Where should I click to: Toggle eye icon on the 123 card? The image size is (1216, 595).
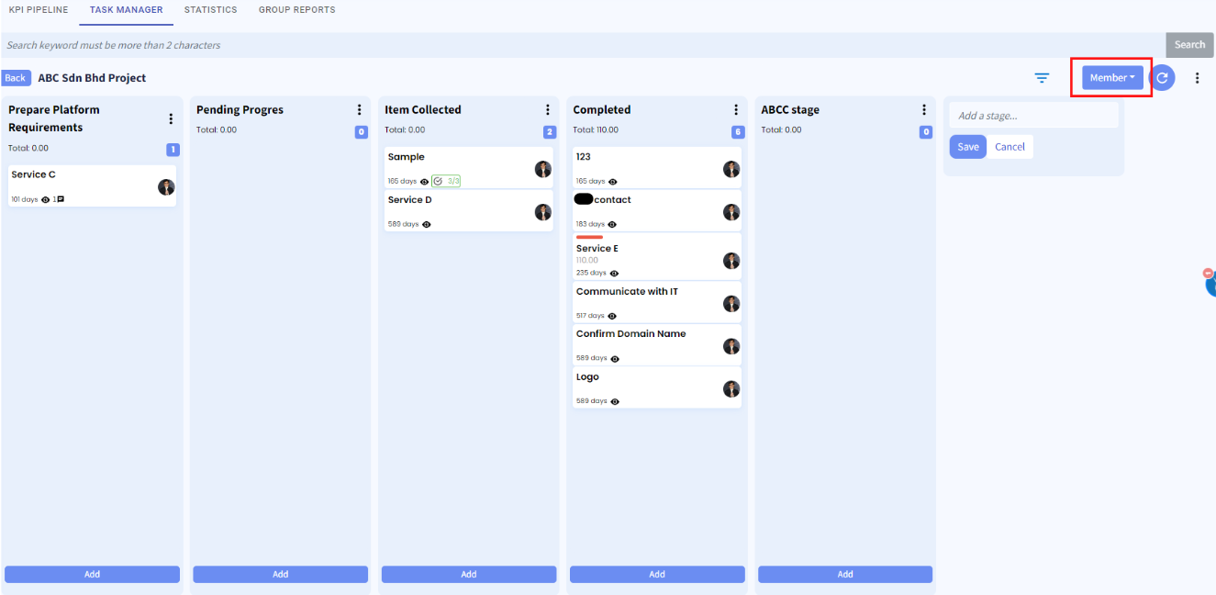(613, 182)
